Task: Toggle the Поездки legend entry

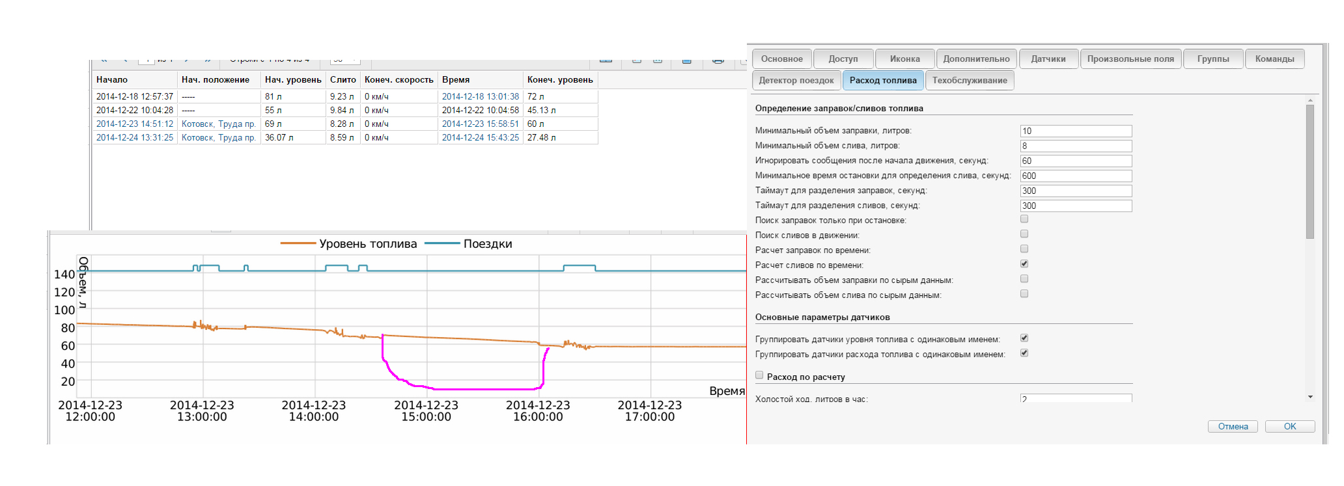Action: [x=468, y=244]
